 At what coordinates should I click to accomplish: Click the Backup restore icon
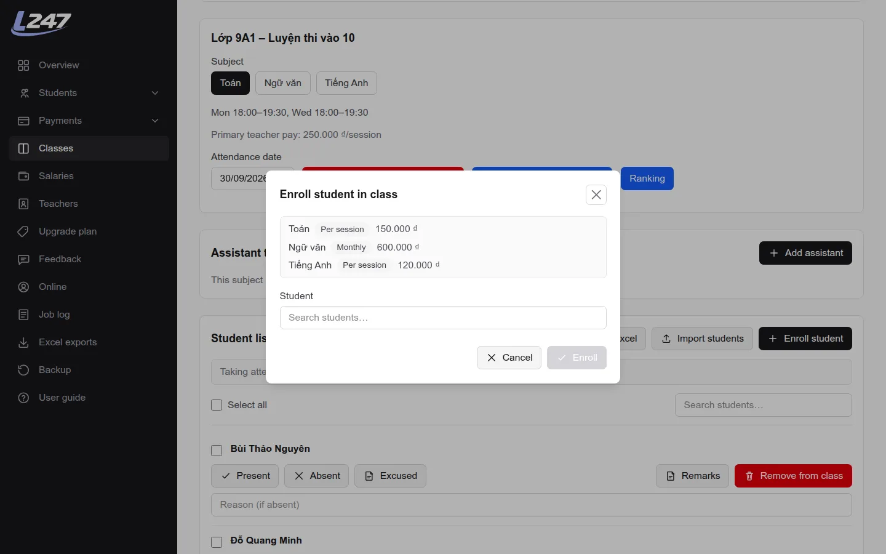pos(23,370)
